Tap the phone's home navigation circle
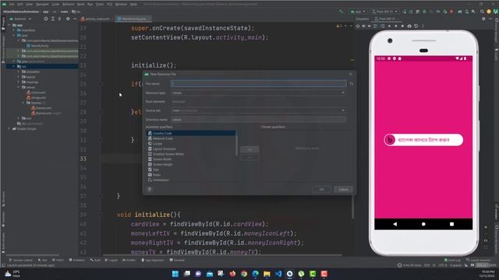The height and width of the screenshot is (280, 499). coord(423,224)
